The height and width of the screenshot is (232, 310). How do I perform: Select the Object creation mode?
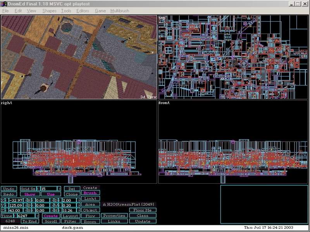pos(90,210)
